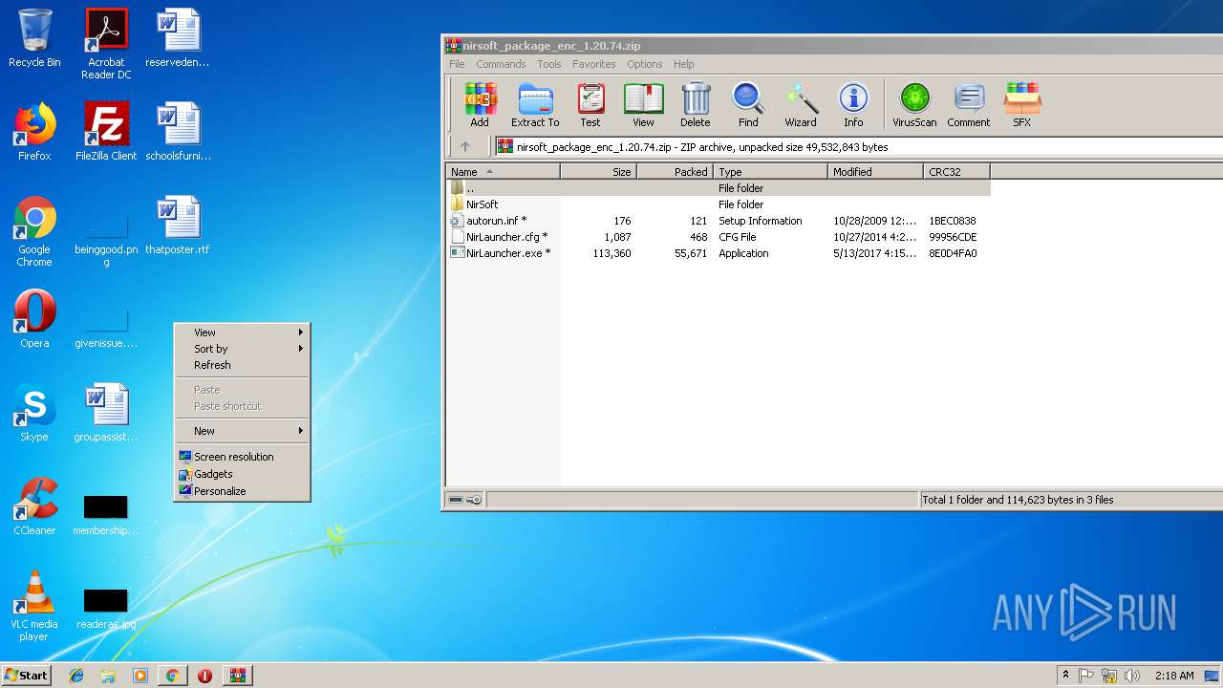Screen dimensions: 1223x688
Task: Click the SFX toolbar icon
Action: click(x=1022, y=105)
